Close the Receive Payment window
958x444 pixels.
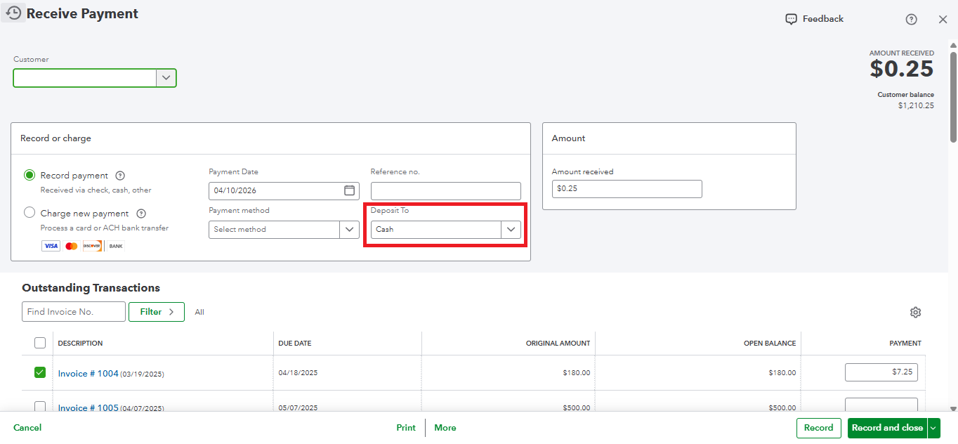943,20
